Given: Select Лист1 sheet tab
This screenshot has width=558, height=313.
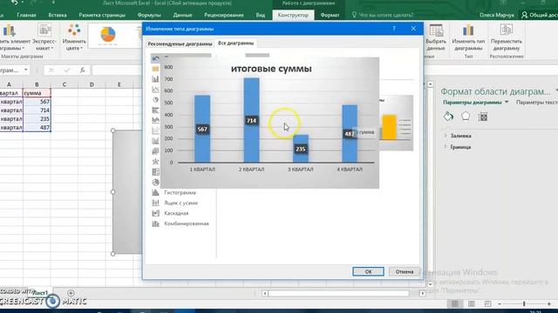Looking at the screenshot, I should 40,293.
